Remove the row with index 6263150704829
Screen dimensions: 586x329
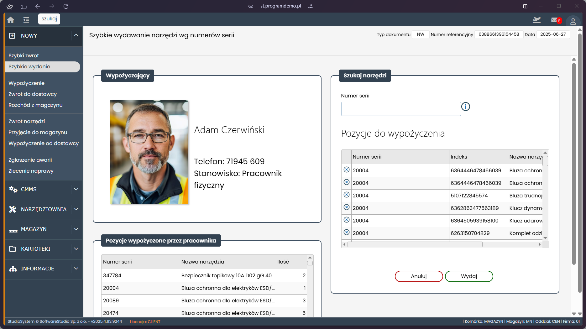[x=346, y=232]
